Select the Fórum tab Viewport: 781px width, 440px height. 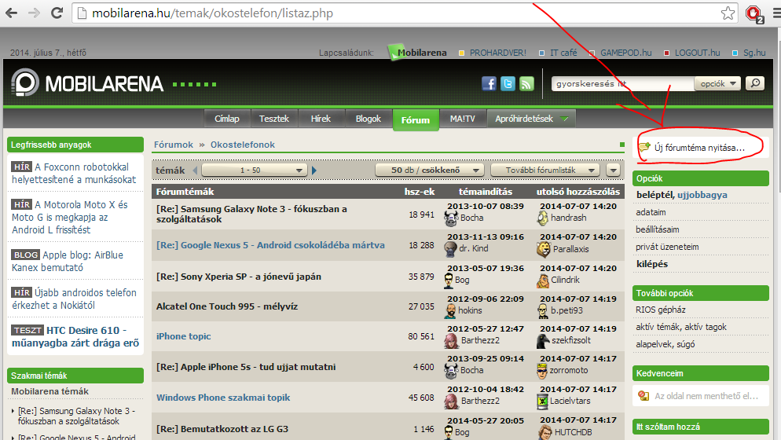pyautogui.click(x=416, y=120)
